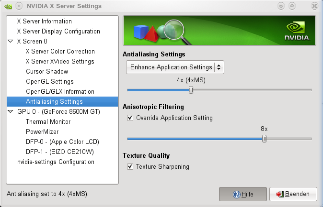Screen dimensions: 323x207
Task: Open PowerMizer page
Action: 42,132
